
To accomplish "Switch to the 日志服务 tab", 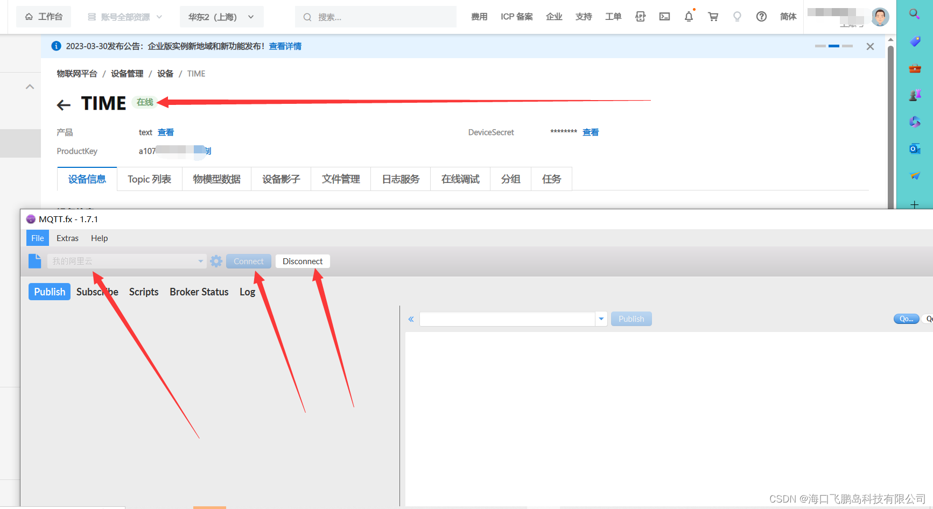I will click(x=401, y=179).
